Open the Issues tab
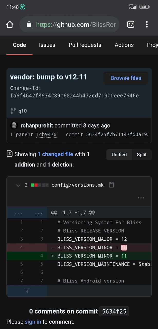The width and height of the screenshot is (158, 329). (x=47, y=45)
